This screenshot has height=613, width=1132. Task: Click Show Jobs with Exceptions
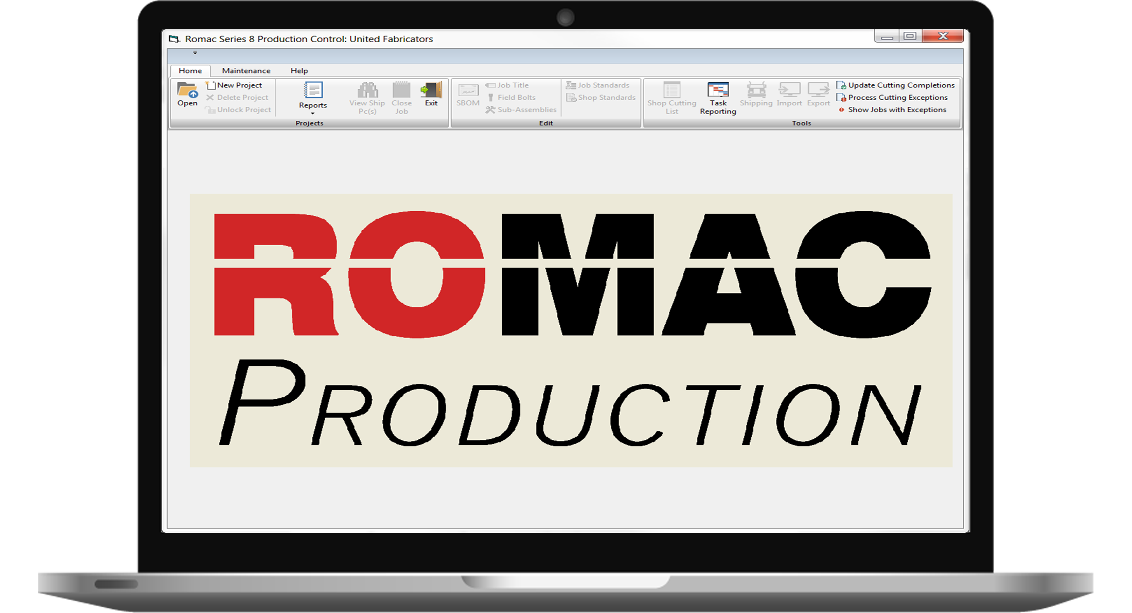pos(896,110)
